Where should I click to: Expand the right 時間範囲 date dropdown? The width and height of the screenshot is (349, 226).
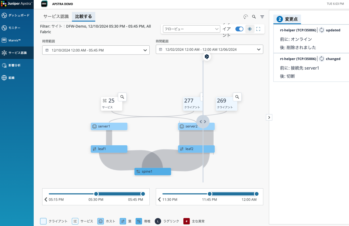209,49
